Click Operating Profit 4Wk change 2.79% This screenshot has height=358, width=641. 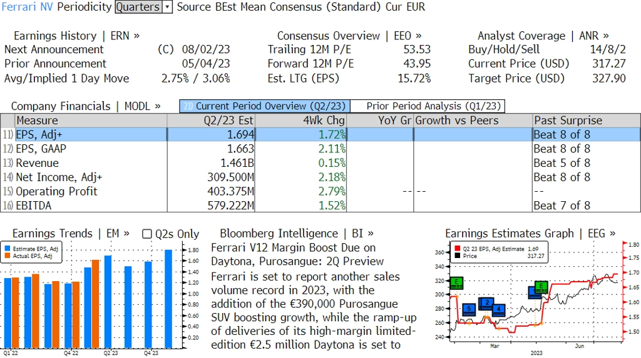coord(332,191)
